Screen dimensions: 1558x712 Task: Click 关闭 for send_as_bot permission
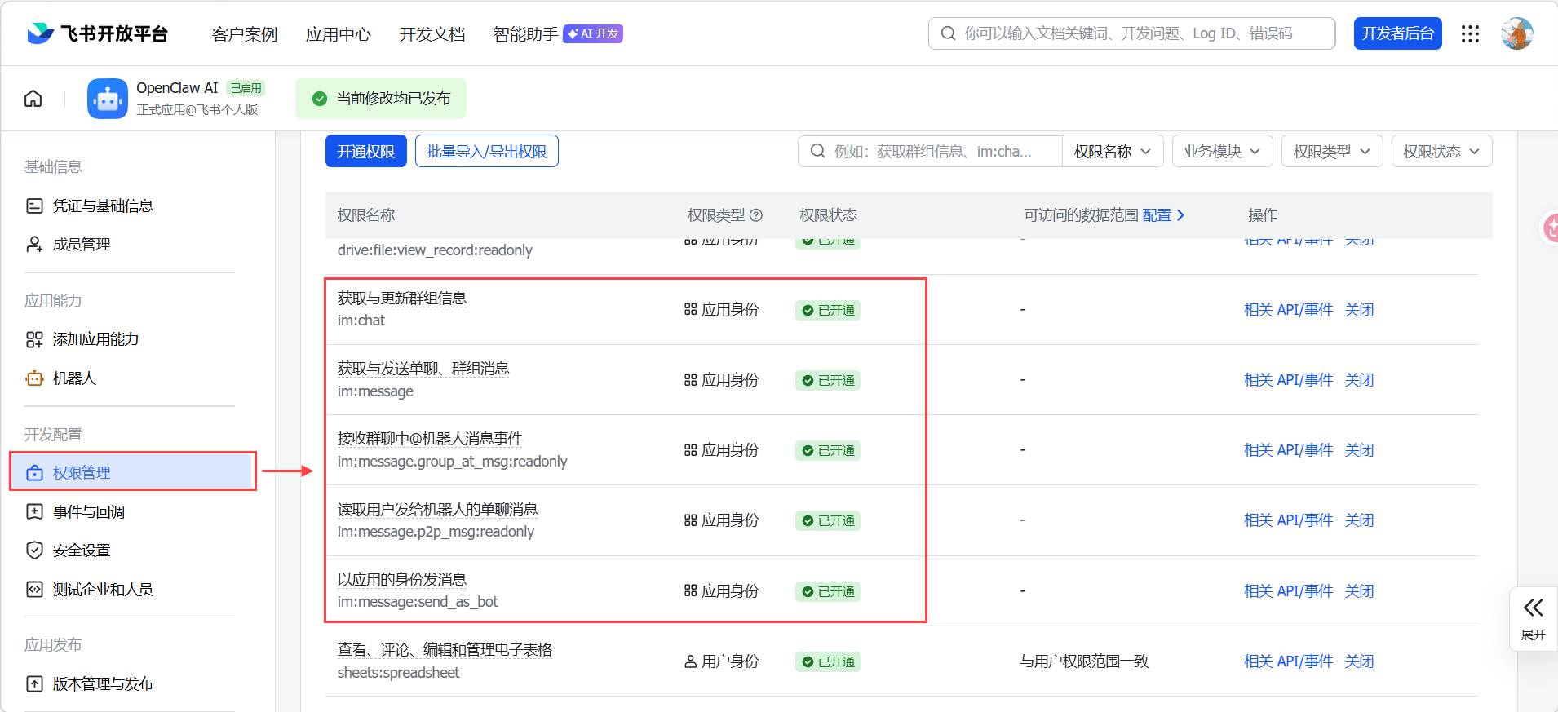(x=1360, y=591)
